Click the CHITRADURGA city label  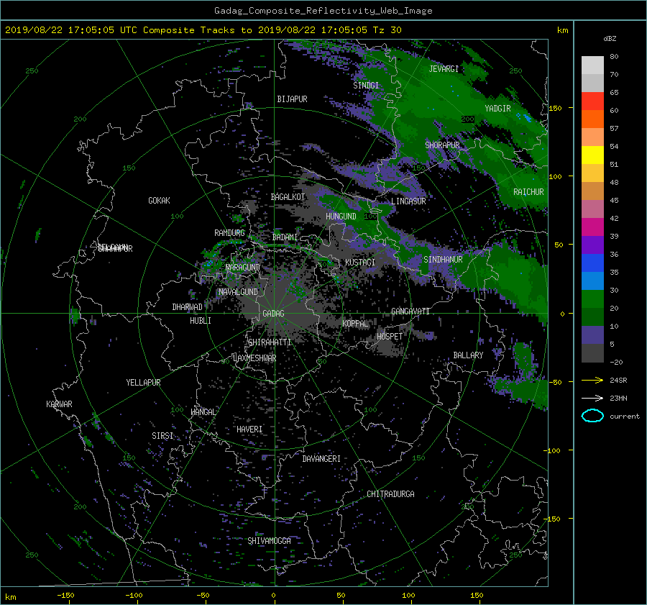coord(391,494)
